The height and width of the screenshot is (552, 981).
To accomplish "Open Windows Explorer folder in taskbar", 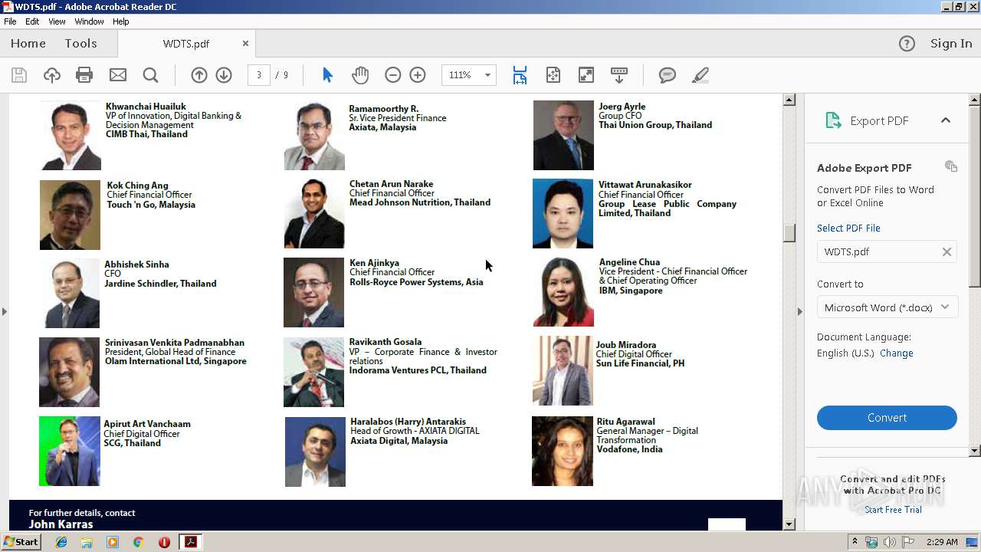I will pyautogui.click(x=87, y=542).
